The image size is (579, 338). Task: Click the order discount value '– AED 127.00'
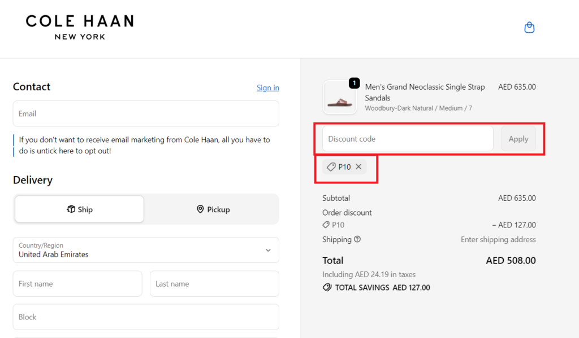(x=513, y=225)
